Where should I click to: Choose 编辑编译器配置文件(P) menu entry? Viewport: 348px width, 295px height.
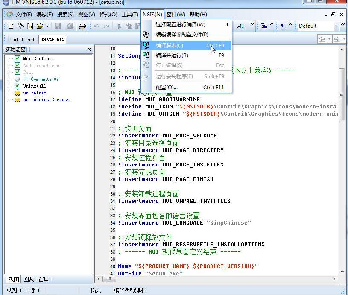[187, 35]
